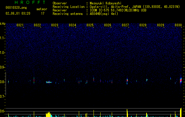Click the 0324 time marker
The height and width of the screenshot is (117, 185).
72,25
